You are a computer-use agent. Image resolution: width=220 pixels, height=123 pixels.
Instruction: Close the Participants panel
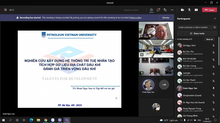[215, 19]
